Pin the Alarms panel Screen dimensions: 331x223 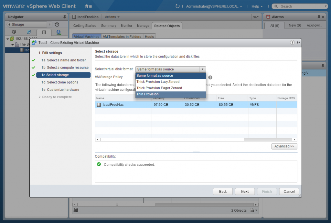click(x=318, y=17)
